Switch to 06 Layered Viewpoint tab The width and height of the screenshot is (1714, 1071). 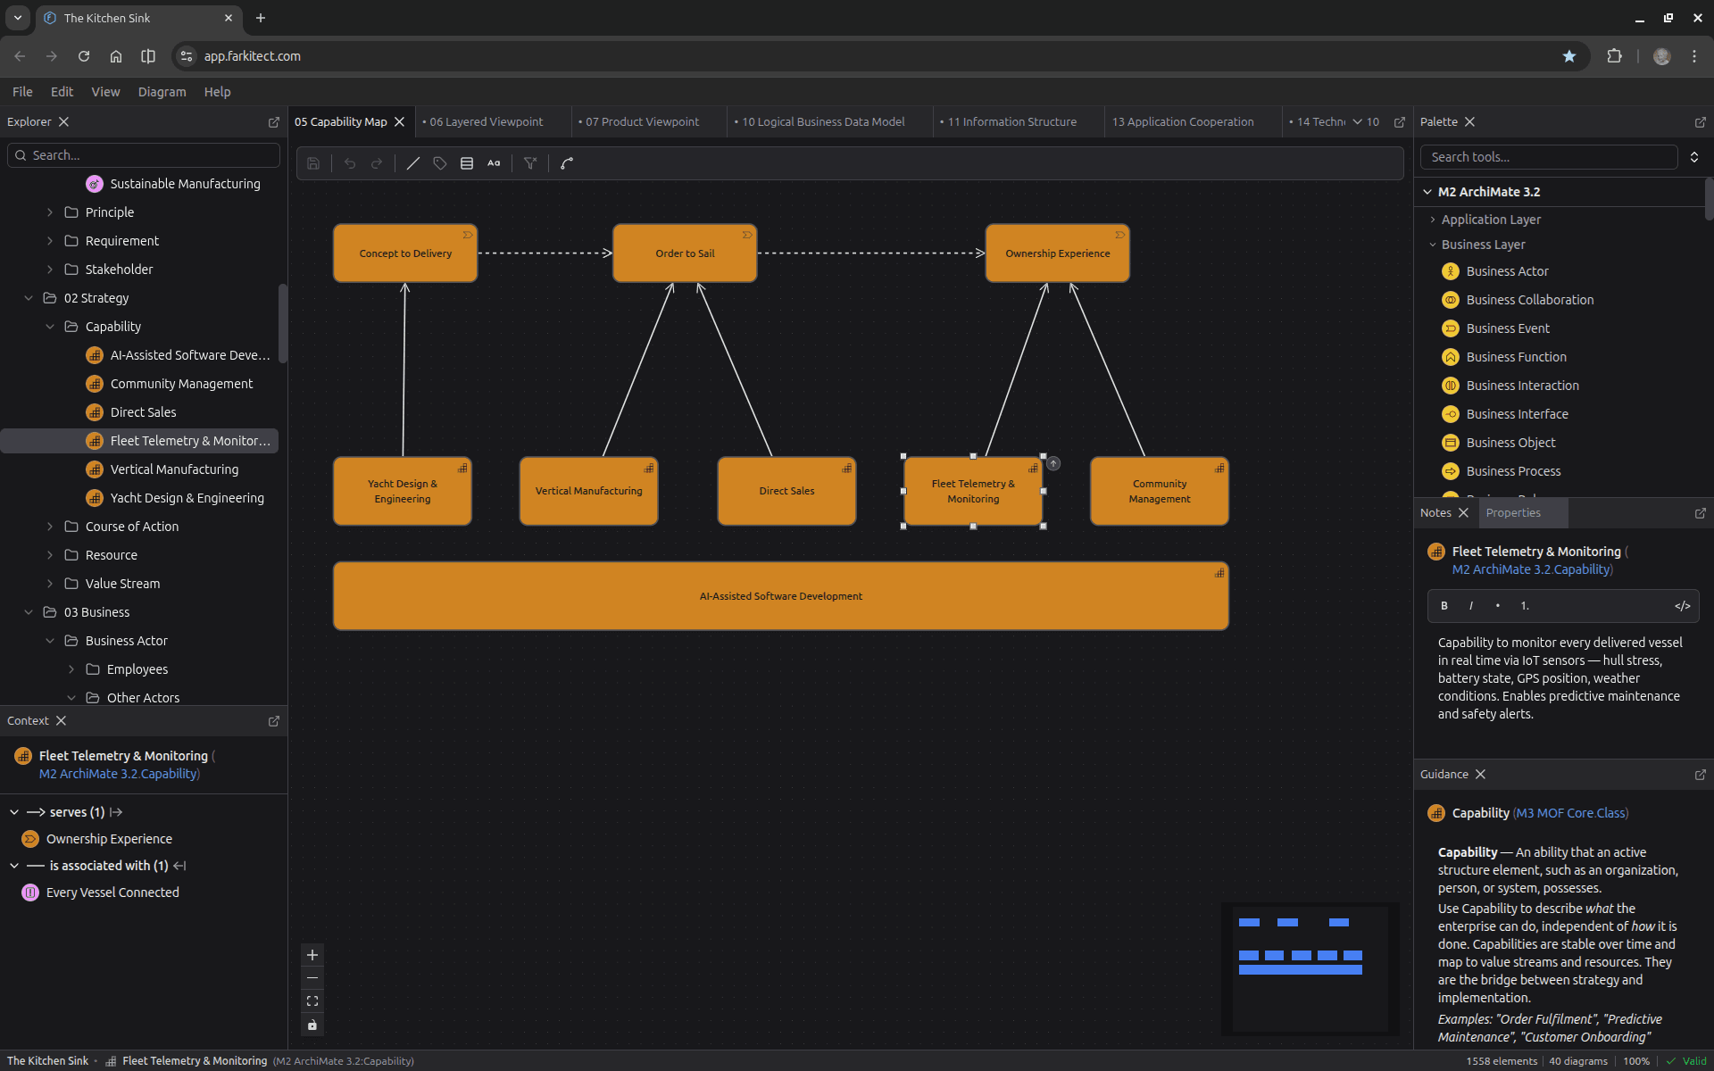coord(486,122)
